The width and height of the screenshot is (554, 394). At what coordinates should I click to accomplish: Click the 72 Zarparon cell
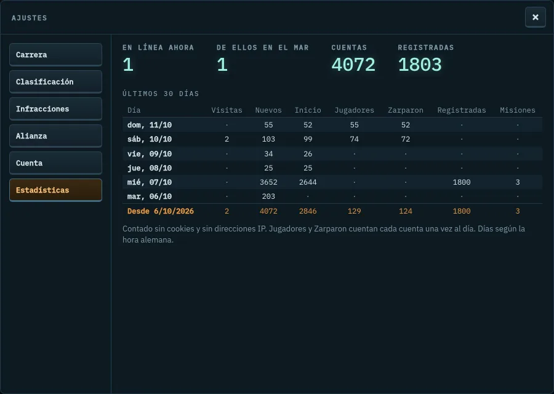(x=406, y=139)
